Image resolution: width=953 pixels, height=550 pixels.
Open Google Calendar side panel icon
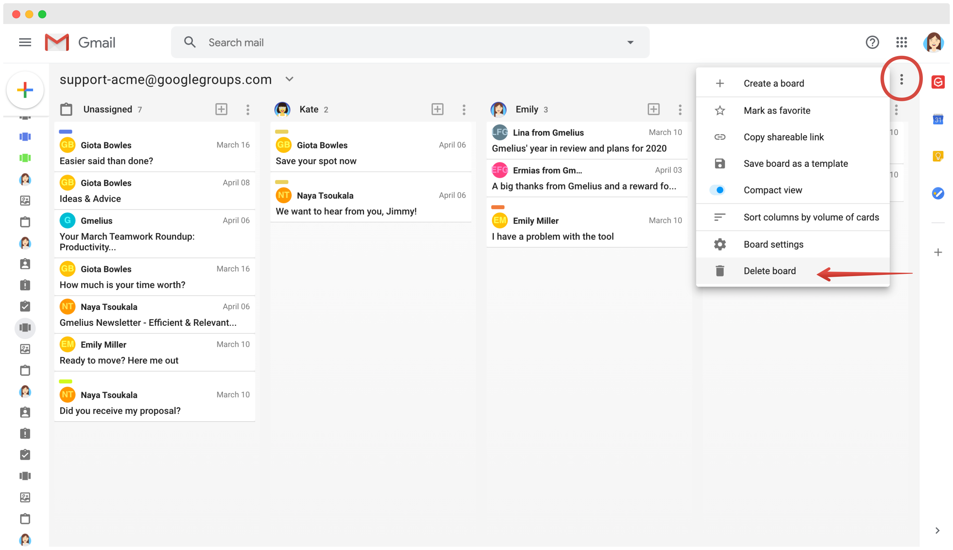pos(937,119)
